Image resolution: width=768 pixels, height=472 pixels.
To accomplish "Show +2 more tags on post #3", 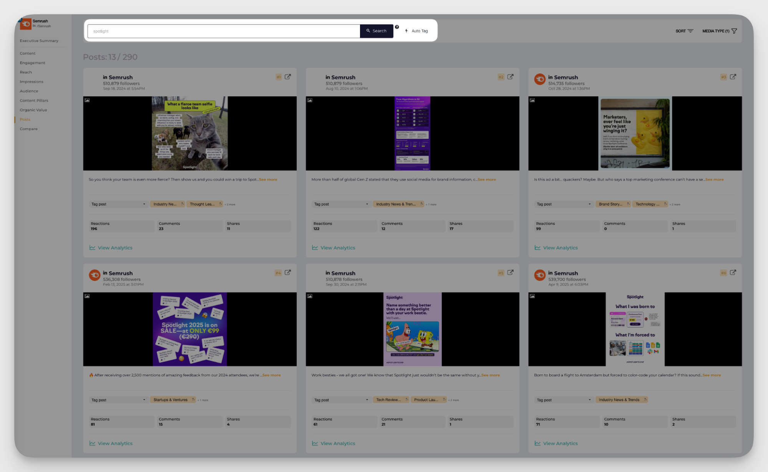I will (675, 205).
